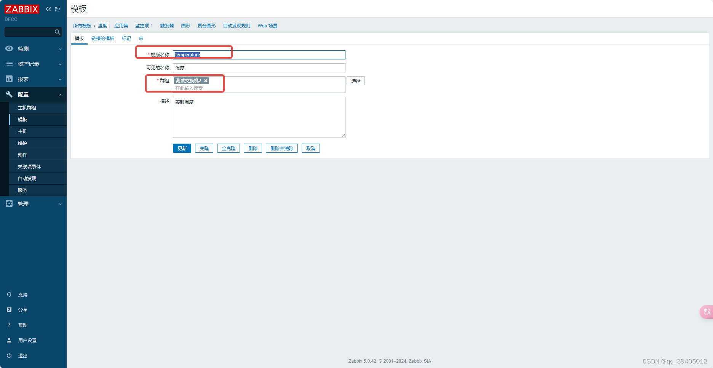Click the 删除并清除 button

(282, 148)
